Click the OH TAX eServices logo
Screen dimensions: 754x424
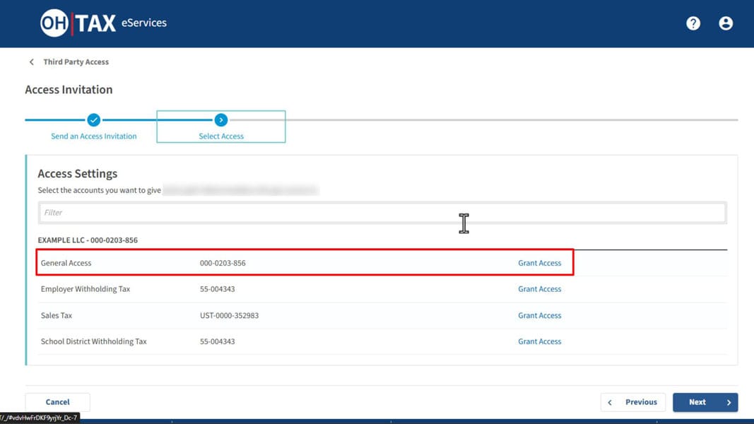[x=103, y=23]
